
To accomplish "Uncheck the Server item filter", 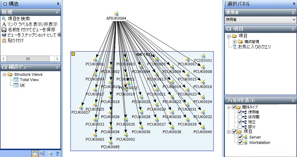I will tap(240, 137).
